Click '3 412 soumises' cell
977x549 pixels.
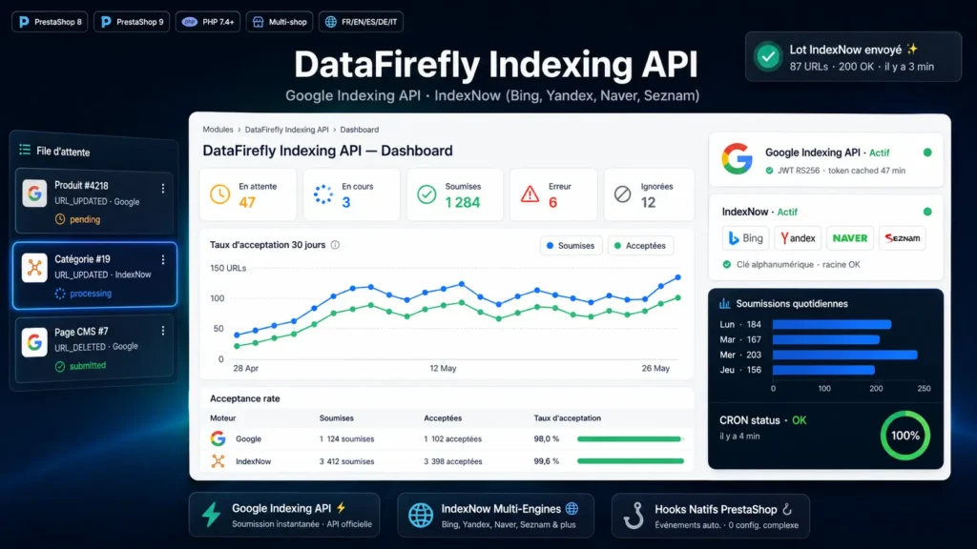346,461
